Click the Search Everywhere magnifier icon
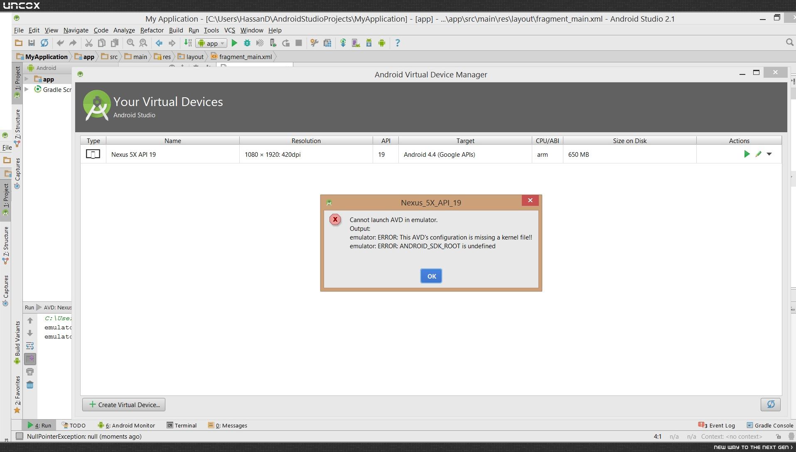The image size is (796, 452). tap(790, 42)
